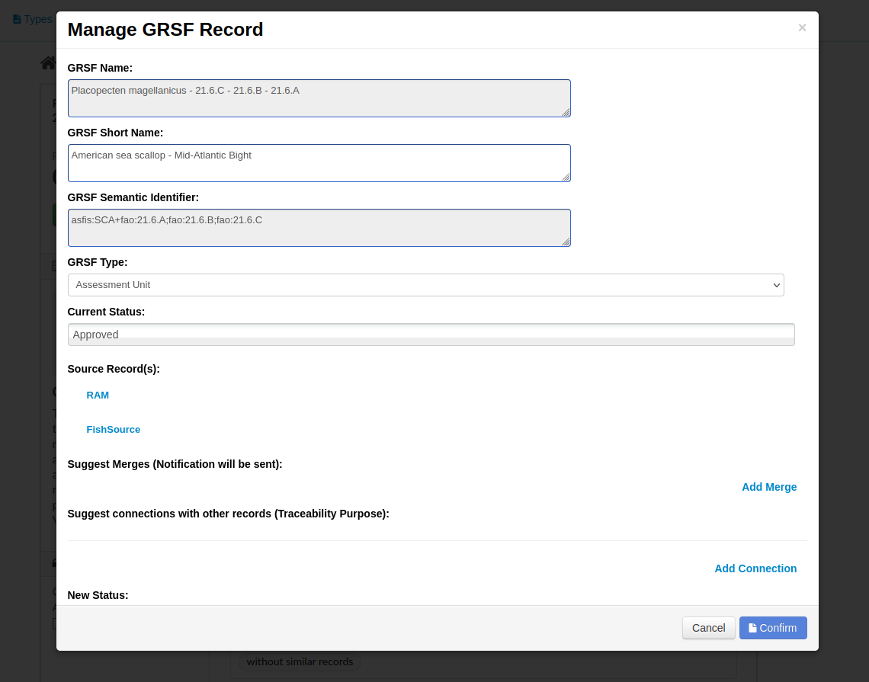869x682 pixels.
Task: Click into the GRSF Name field
Action: 319,98
